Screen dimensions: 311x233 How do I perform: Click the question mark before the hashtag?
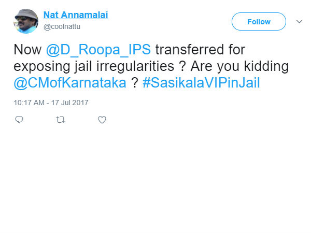(x=134, y=82)
